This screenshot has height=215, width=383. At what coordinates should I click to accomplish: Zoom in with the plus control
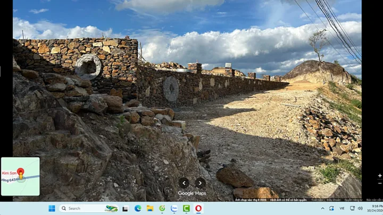[x=380, y=176]
